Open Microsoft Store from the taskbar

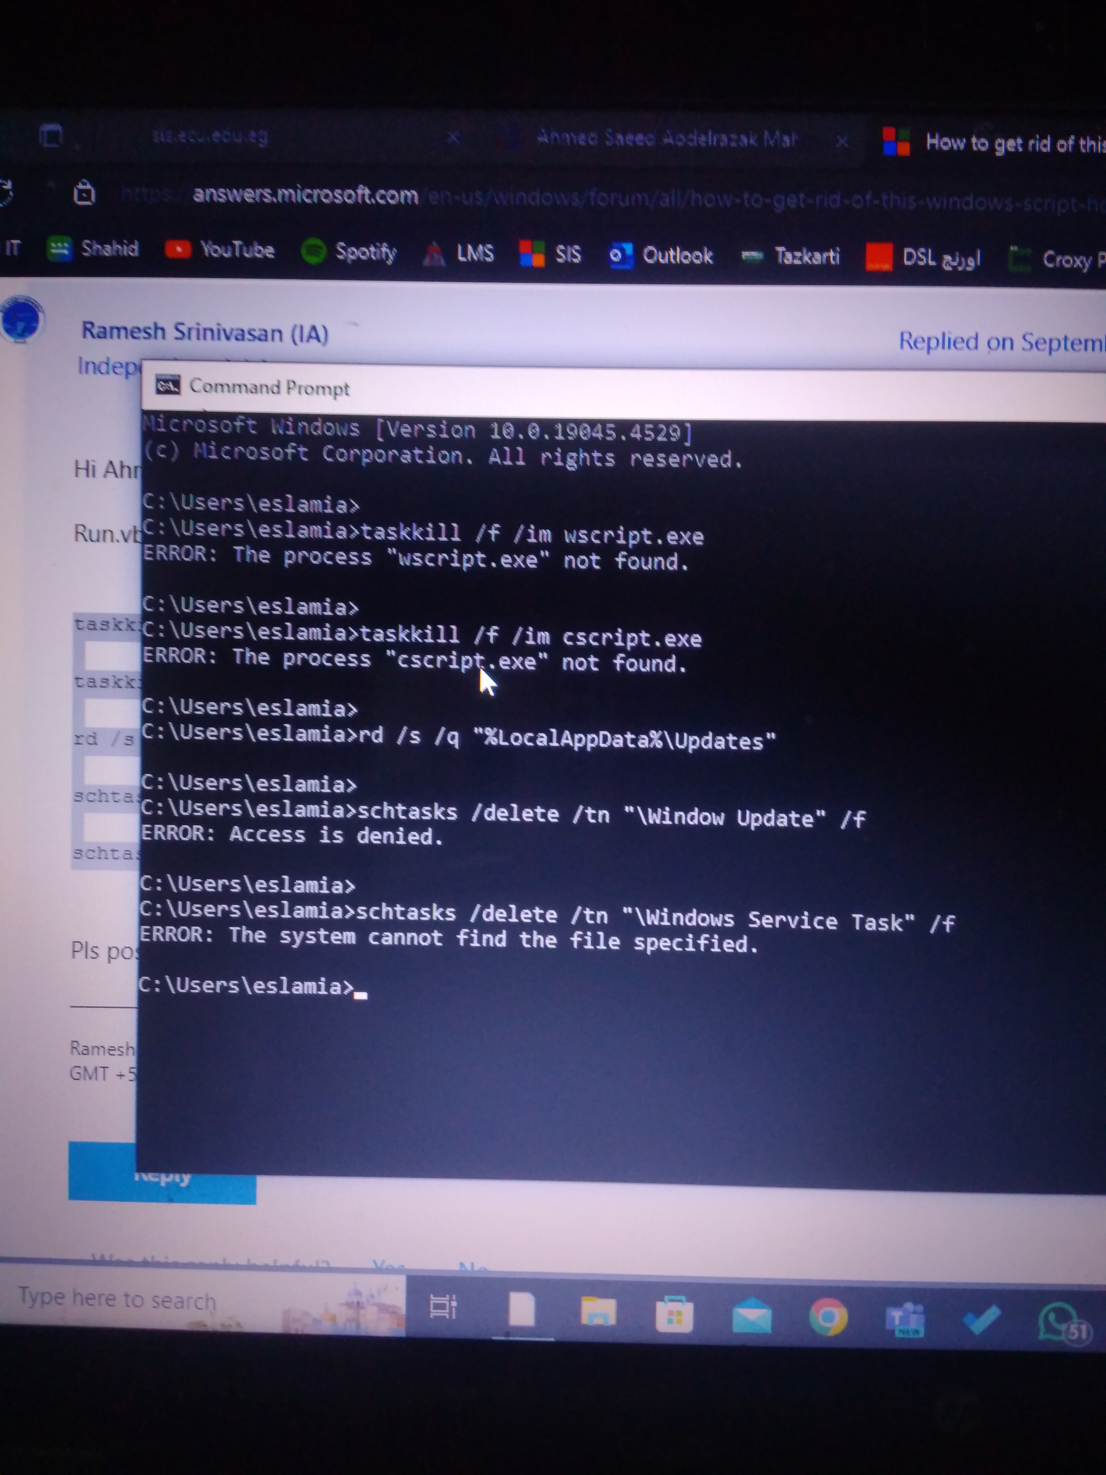coord(674,1315)
